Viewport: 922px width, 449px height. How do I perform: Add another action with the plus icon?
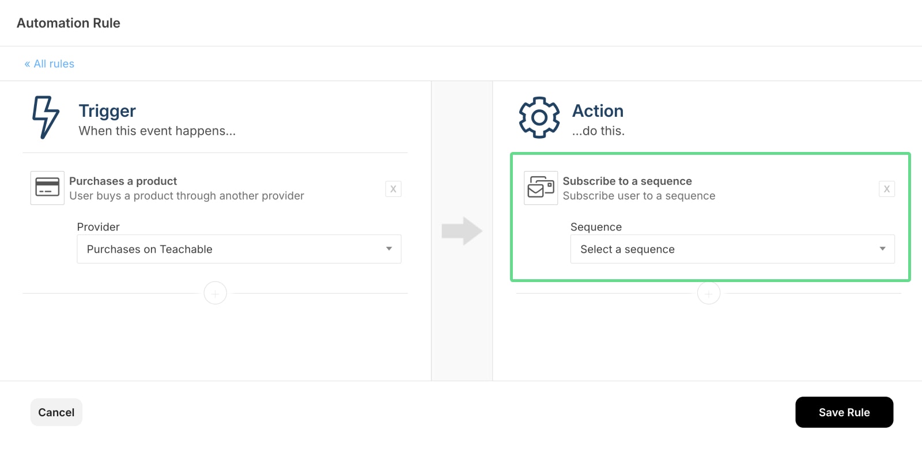point(708,294)
